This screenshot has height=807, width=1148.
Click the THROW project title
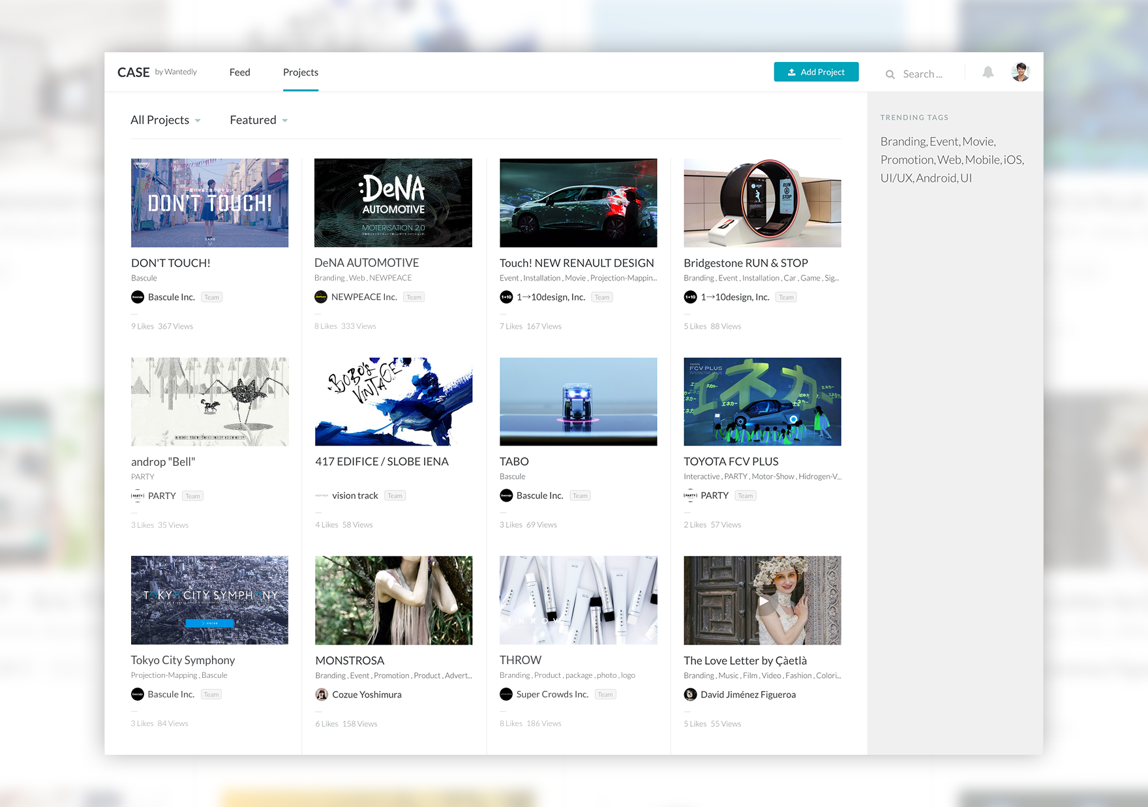tap(521, 660)
